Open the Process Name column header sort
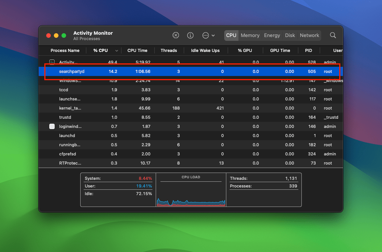Image resolution: width=382 pixels, height=252 pixels. tap(65, 50)
